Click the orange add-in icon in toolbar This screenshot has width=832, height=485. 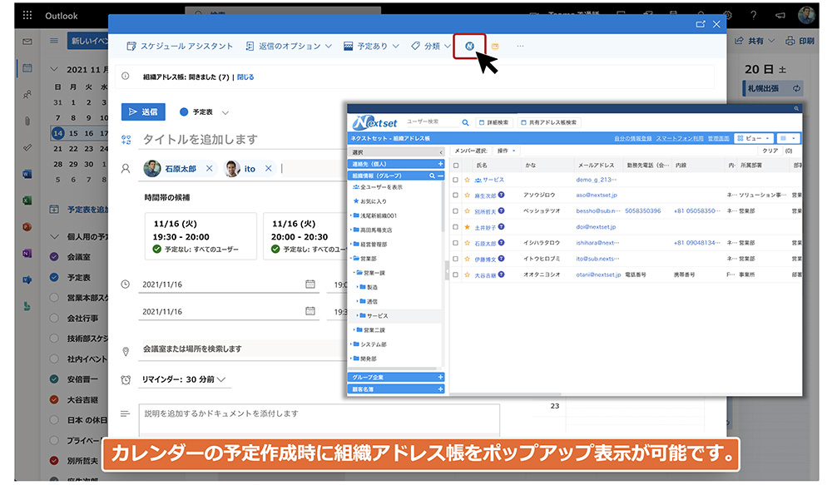[x=495, y=46]
